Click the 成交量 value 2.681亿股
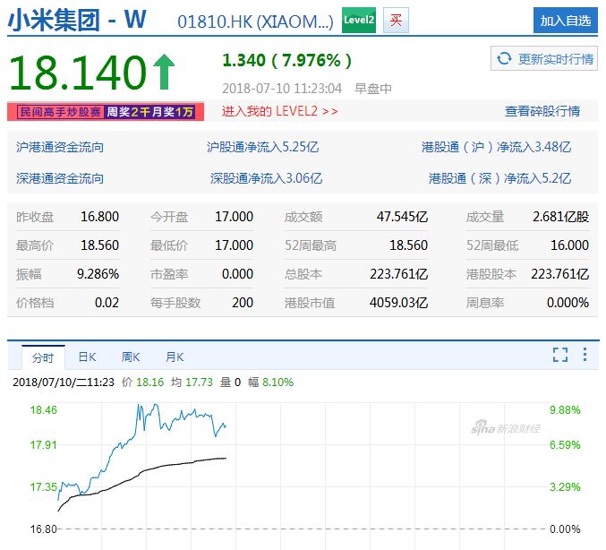 [560, 217]
